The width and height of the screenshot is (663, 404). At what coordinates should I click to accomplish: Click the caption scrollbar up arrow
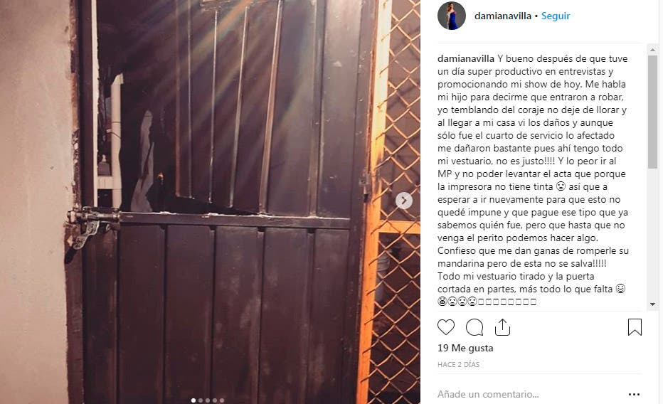click(x=652, y=50)
